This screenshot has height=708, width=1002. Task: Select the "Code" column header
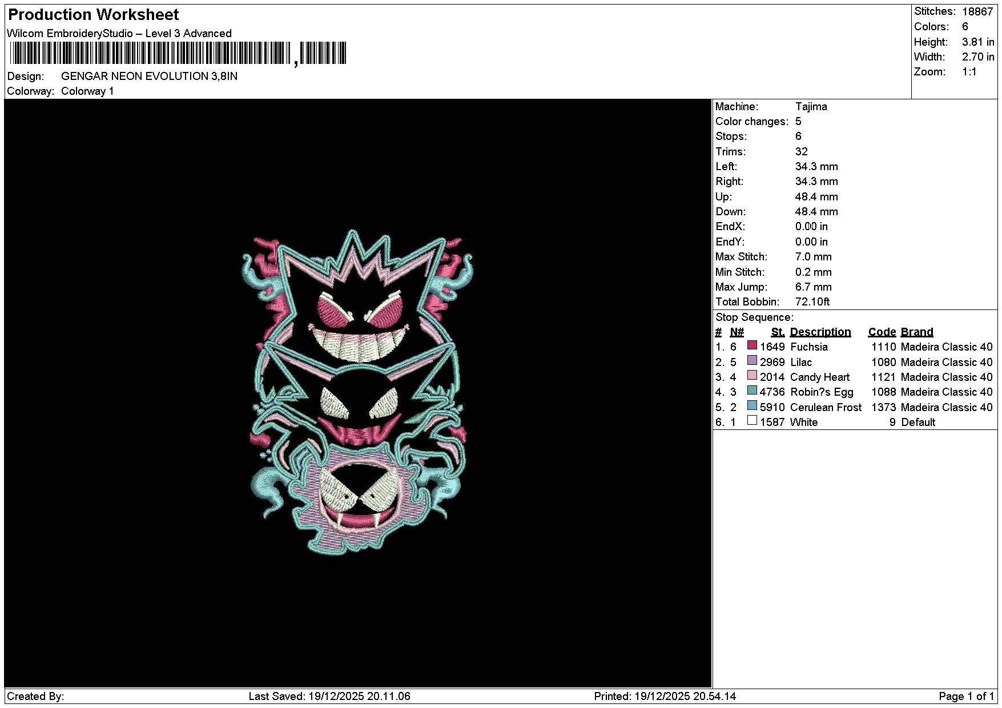tap(882, 332)
